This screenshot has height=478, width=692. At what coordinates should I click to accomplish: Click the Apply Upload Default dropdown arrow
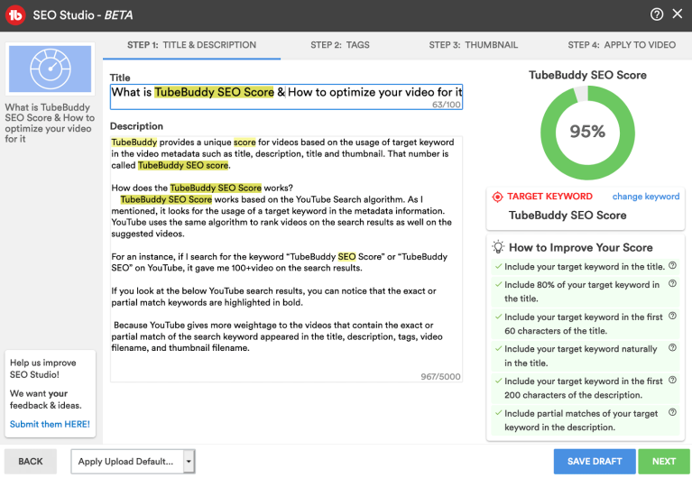pyautogui.click(x=189, y=462)
